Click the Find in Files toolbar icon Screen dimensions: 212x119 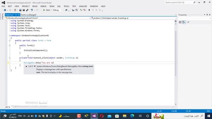click(x=66, y=10)
